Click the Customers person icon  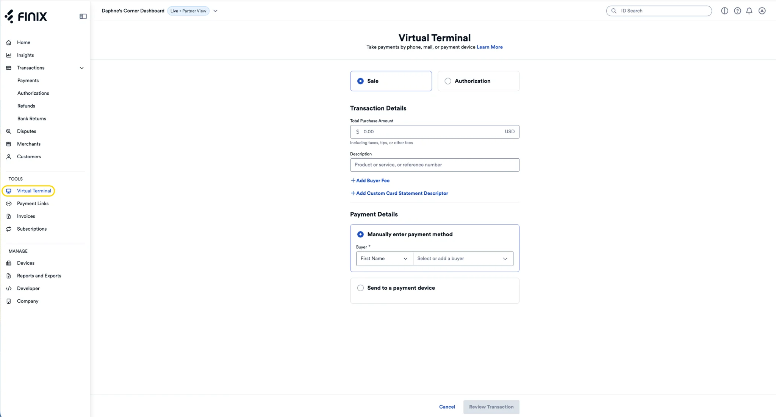click(x=9, y=157)
